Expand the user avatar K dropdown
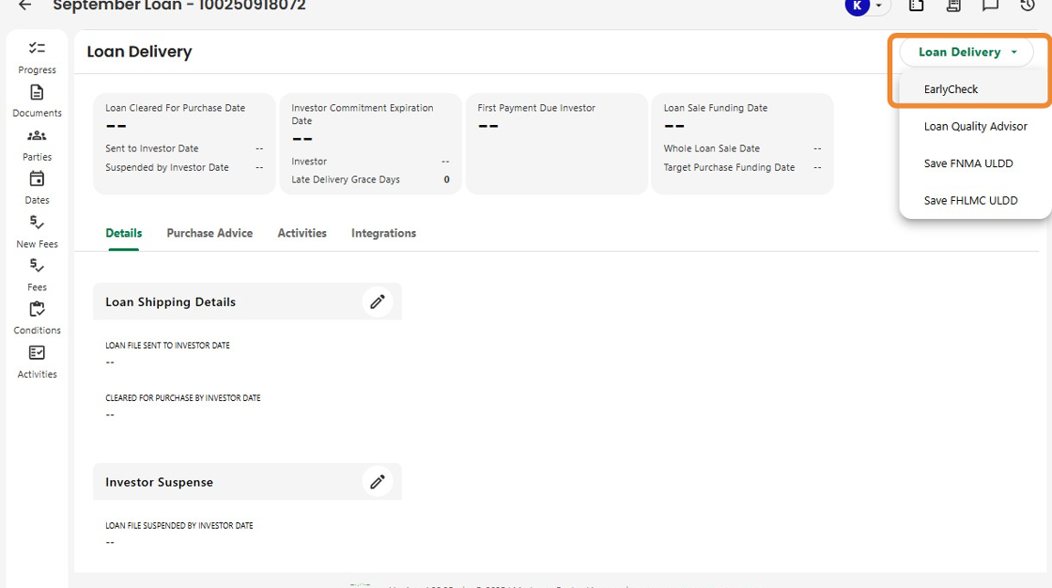The image size is (1052, 588). 866,7
